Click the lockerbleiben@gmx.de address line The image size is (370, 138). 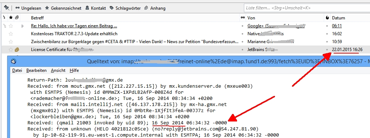coord(110,117)
